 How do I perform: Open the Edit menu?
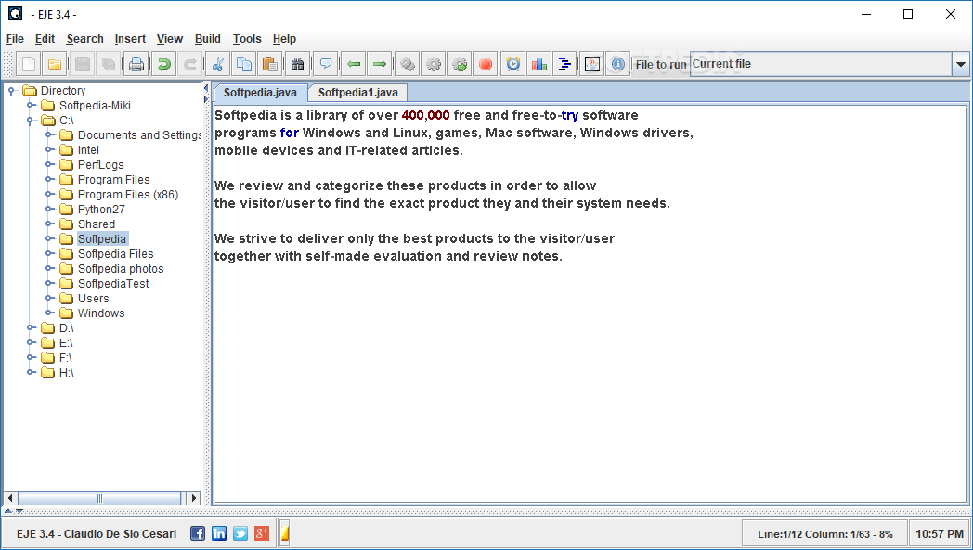coord(45,38)
